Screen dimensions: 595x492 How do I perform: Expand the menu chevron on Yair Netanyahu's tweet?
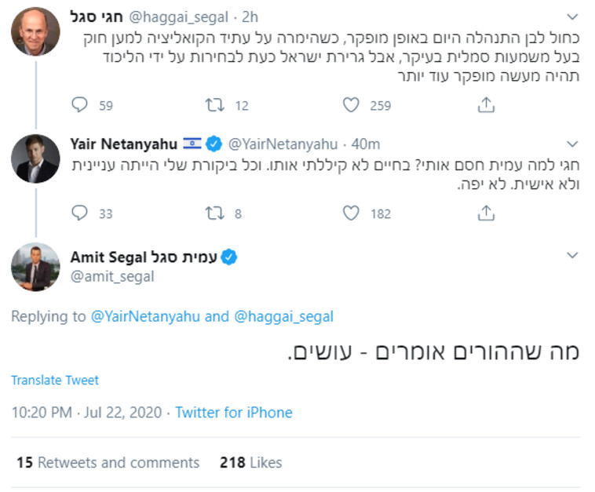[x=572, y=144]
